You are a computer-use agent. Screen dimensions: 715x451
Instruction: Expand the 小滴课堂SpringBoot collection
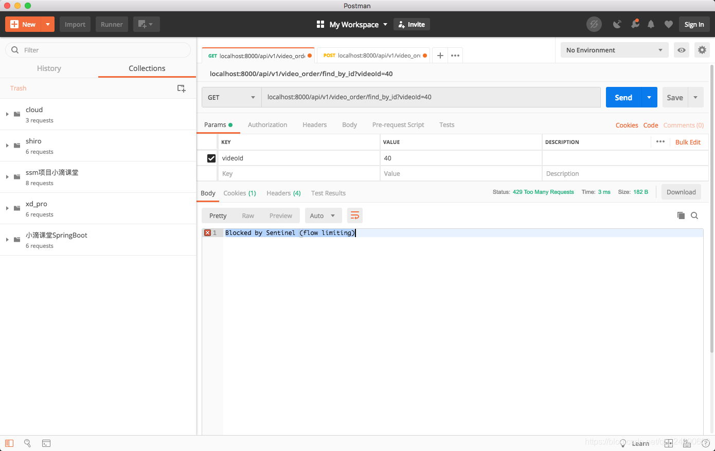(x=7, y=240)
